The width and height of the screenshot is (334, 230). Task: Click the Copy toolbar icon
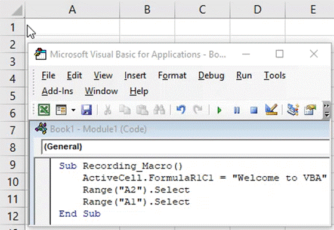[125, 110]
